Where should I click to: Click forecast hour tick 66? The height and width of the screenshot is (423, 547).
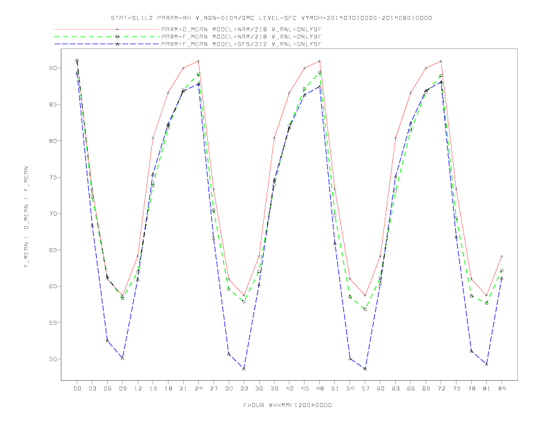pos(411,388)
